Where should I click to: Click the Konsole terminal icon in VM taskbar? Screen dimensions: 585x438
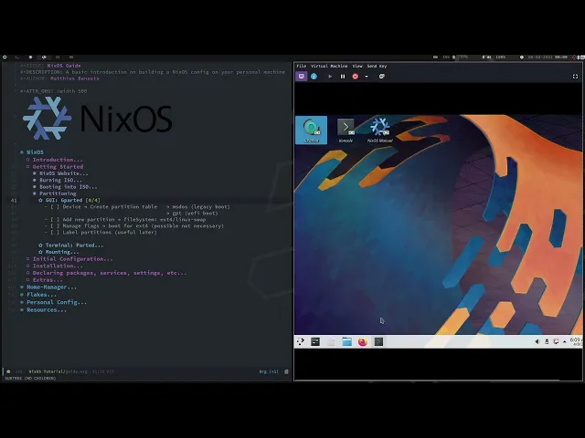[378, 341]
